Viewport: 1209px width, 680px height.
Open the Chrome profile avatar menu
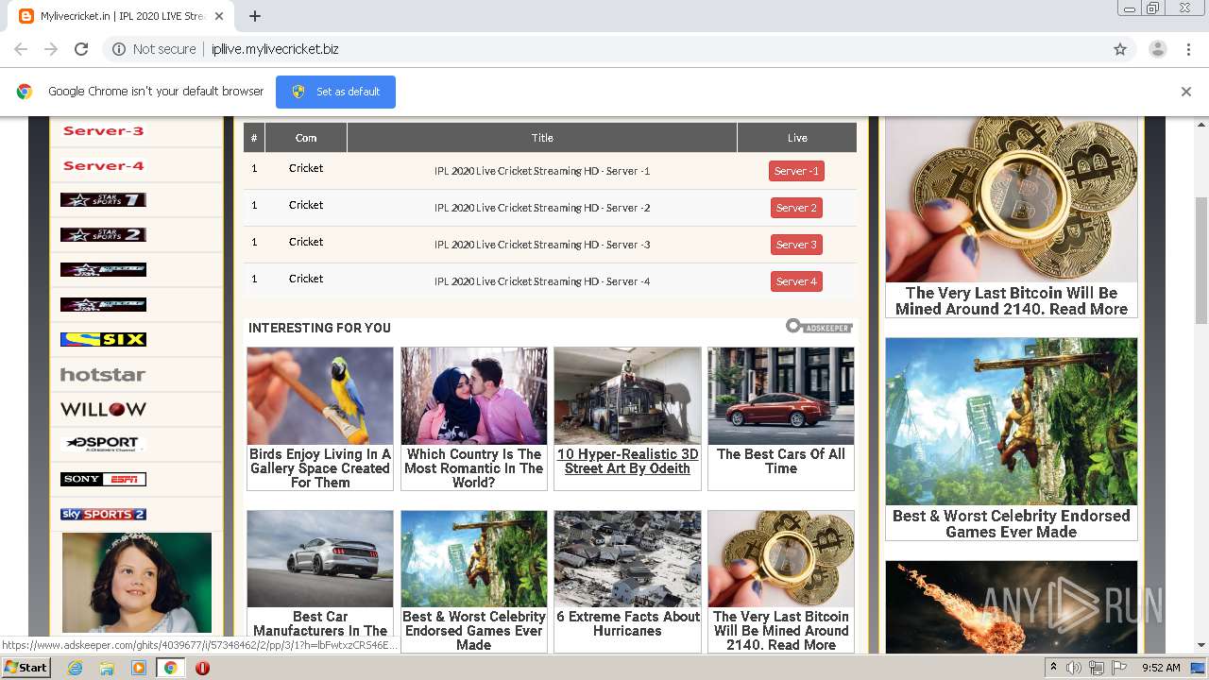[1158, 49]
